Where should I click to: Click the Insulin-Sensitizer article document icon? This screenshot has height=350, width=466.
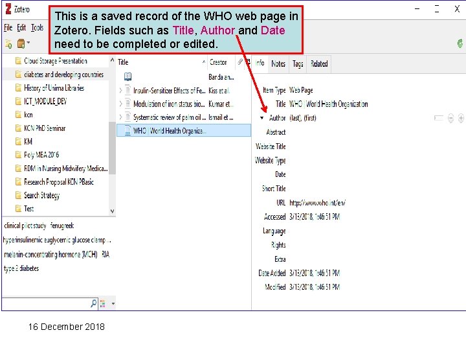coord(128,90)
